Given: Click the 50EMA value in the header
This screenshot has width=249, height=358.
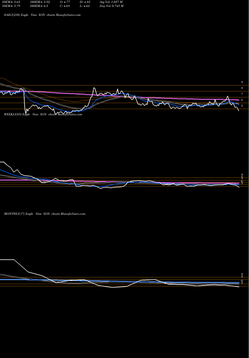Looking at the screenshot, I should coord(11,6).
